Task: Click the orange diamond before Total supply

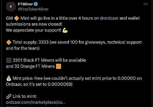Action: click(x=8, y=42)
